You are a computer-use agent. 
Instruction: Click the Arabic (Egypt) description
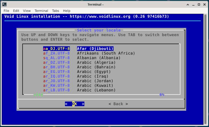tap(94, 72)
